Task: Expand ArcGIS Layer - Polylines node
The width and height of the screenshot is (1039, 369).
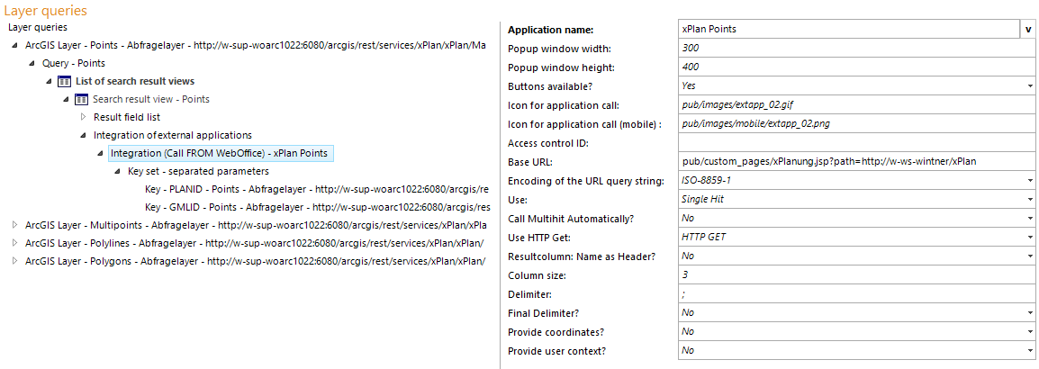Action: coord(15,243)
